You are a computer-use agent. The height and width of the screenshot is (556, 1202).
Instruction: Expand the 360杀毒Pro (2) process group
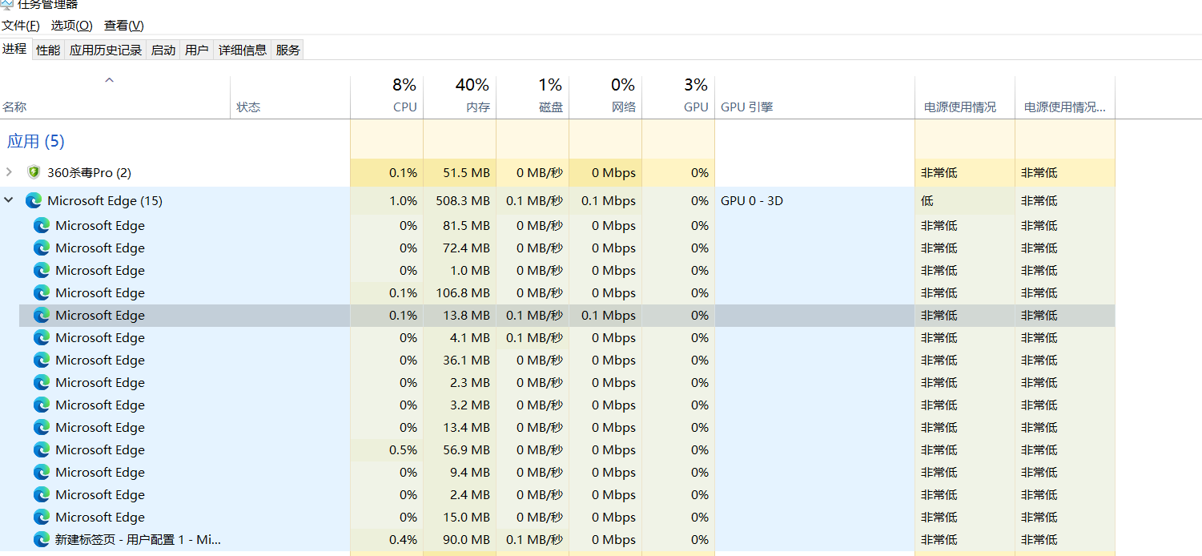tap(9, 172)
